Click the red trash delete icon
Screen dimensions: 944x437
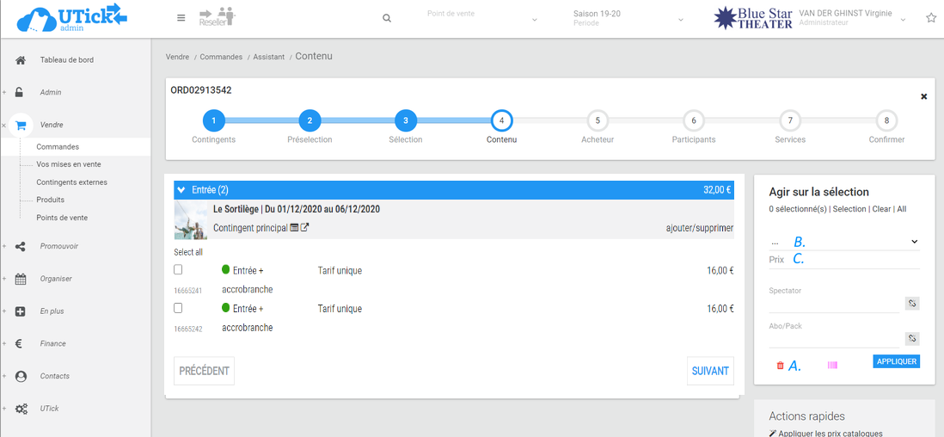[781, 366]
